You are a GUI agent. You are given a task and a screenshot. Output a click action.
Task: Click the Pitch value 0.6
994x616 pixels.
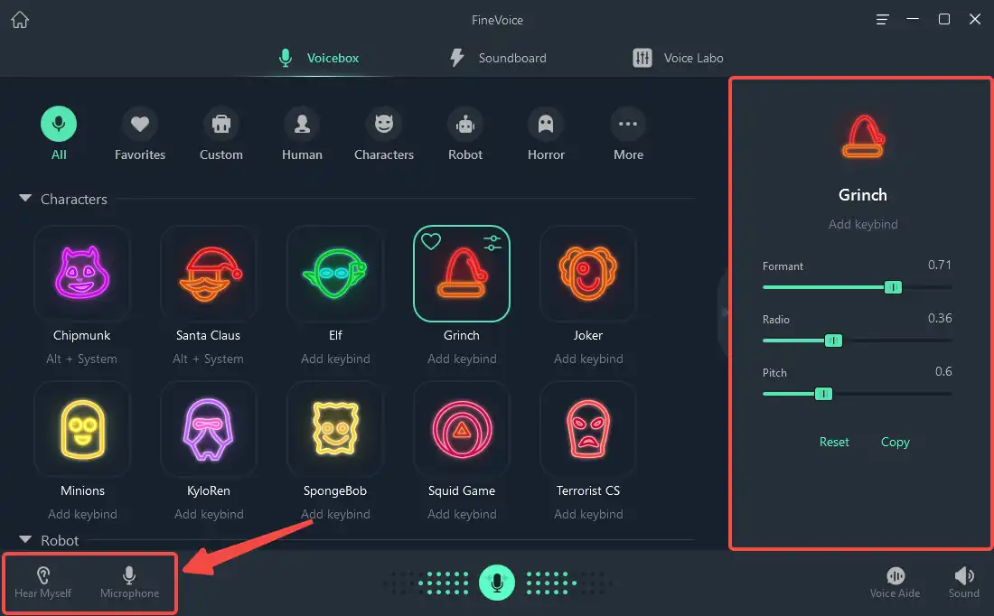pos(943,371)
